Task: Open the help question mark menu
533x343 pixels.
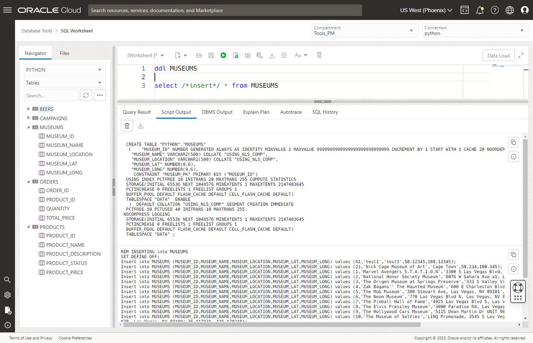Action: 495,10
